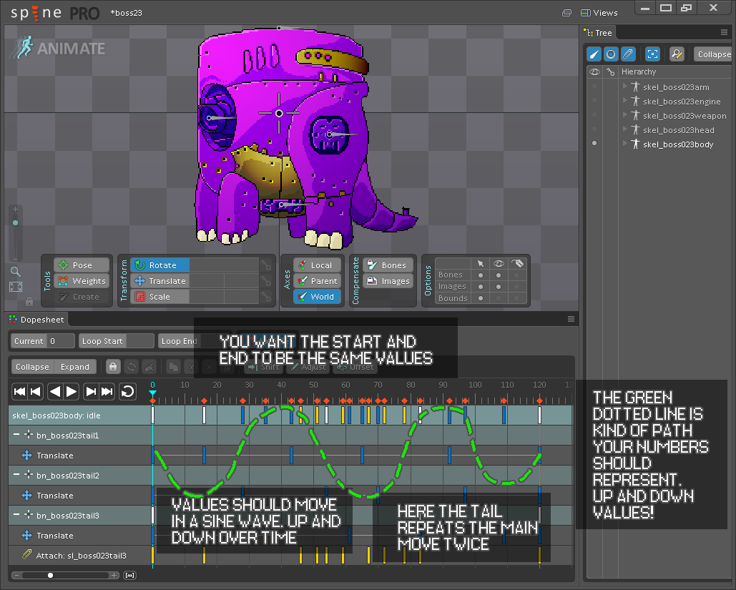Set axes to Local
The height and width of the screenshot is (590, 736).
point(317,265)
